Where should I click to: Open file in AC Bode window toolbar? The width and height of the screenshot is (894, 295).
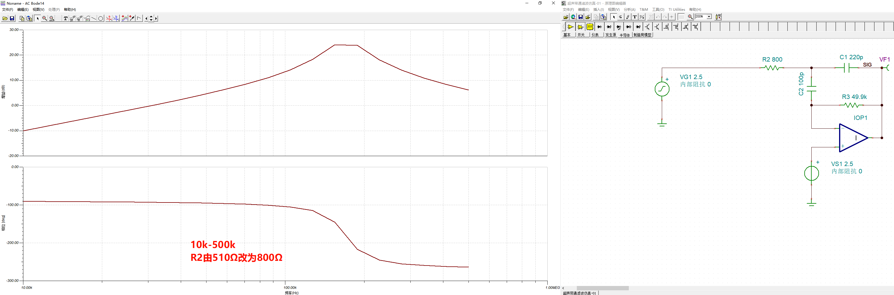click(x=5, y=18)
